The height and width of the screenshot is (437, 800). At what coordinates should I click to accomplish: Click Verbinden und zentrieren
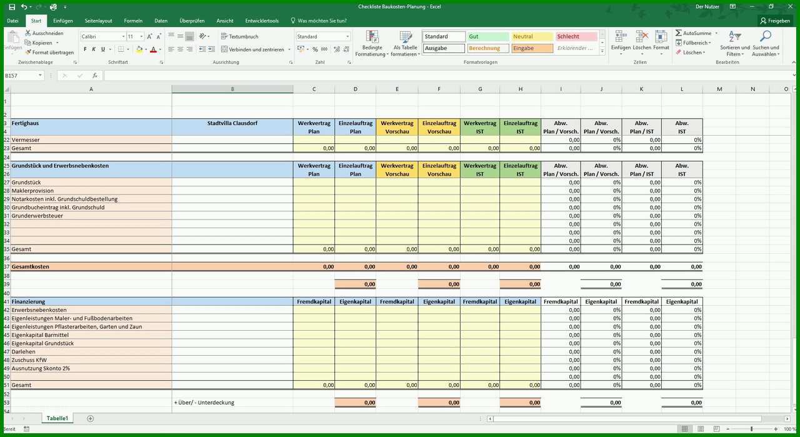coord(253,49)
